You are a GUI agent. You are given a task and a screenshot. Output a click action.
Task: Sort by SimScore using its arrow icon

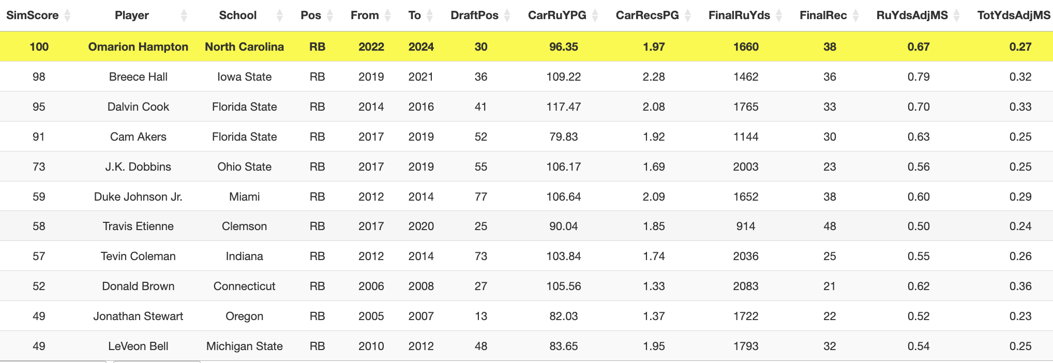[x=67, y=16]
